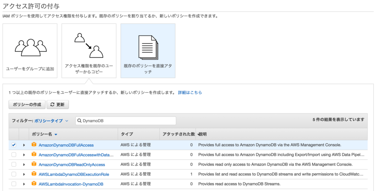Check the AWSLambdaInvocation-DynamoDB checkbox
Screen dimensions: 378x191
pyautogui.click(x=14, y=184)
